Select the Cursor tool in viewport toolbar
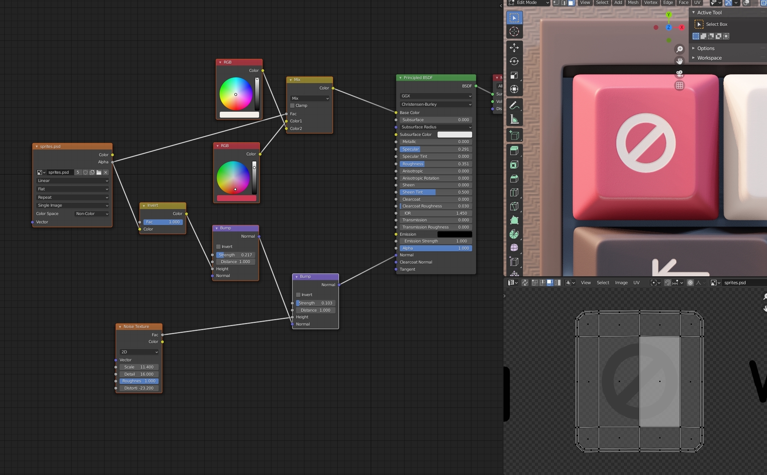Viewport: 767px width, 475px height. (514, 32)
